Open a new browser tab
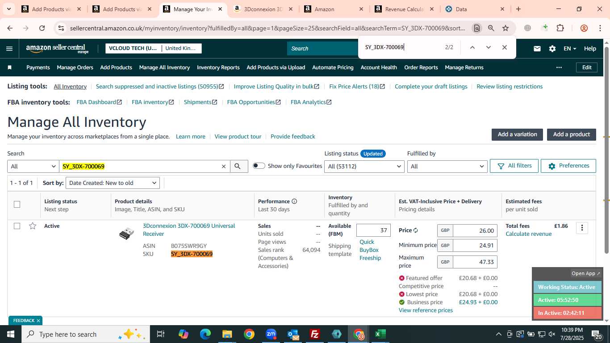610x343 pixels. (x=518, y=9)
